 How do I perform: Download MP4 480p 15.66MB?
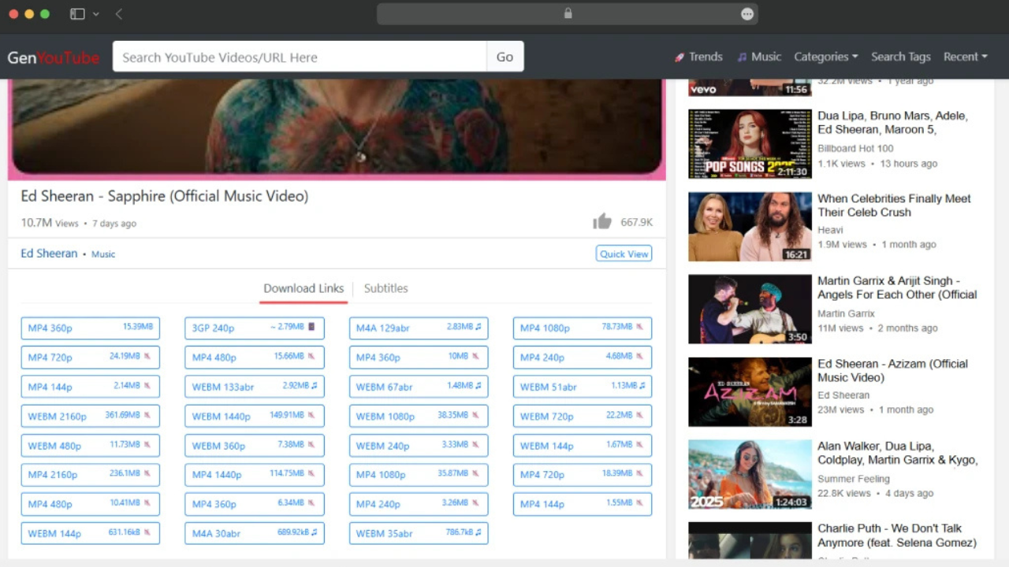click(255, 357)
